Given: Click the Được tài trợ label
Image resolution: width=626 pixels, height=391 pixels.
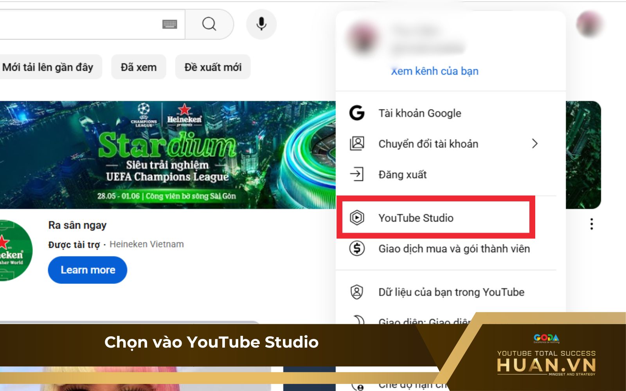Looking at the screenshot, I should (74, 245).
